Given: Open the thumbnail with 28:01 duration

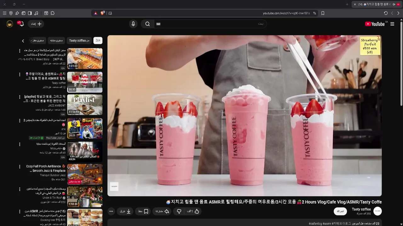Looking at the screenshot, I should point(85,128).
